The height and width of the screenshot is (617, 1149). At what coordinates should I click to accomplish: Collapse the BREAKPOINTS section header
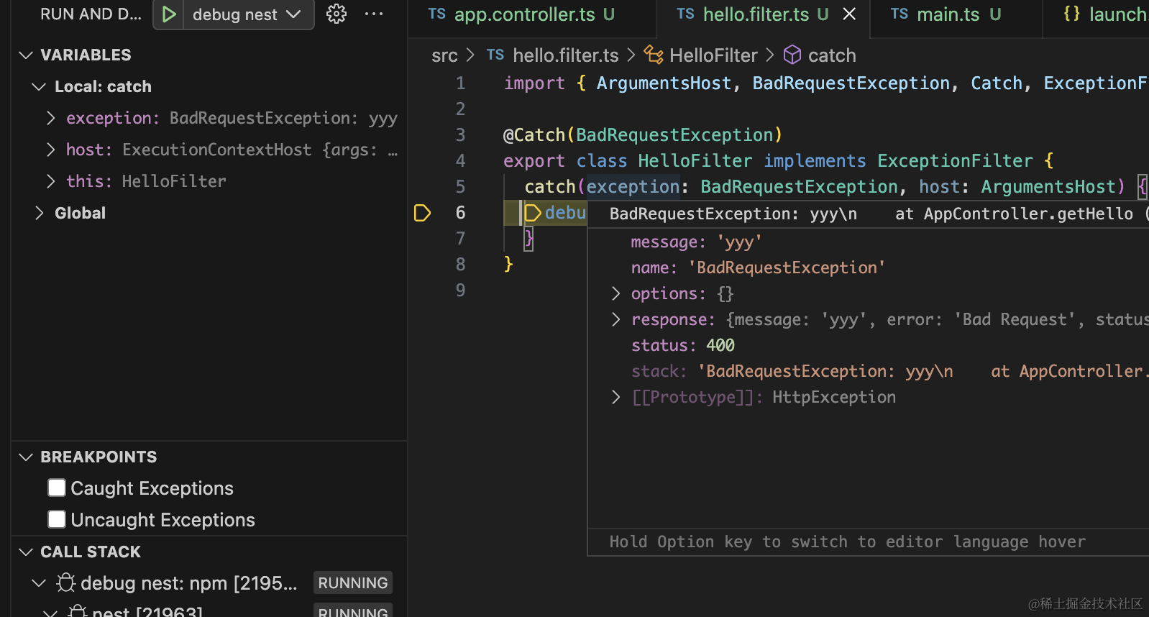point(98,457)
